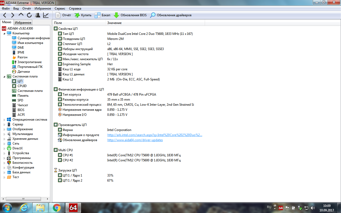Image resolution: width=341 pixels, height=213 pixels.
Task: Expand the Сеть tree node
Action: coord(4,144)
